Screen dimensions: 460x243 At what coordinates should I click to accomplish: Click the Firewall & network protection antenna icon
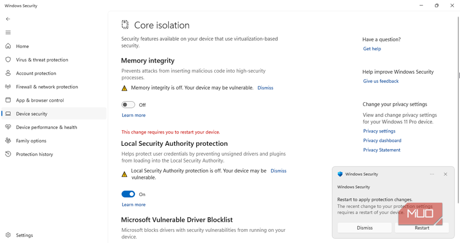coord(8,87)
